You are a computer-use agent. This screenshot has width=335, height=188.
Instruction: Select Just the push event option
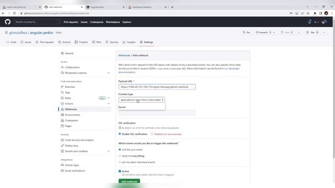(x=120, y=149)
